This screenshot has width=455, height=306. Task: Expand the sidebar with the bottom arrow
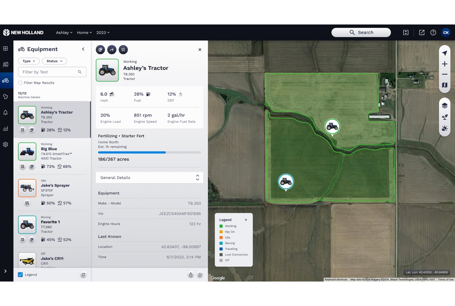[x=5, y=271]
